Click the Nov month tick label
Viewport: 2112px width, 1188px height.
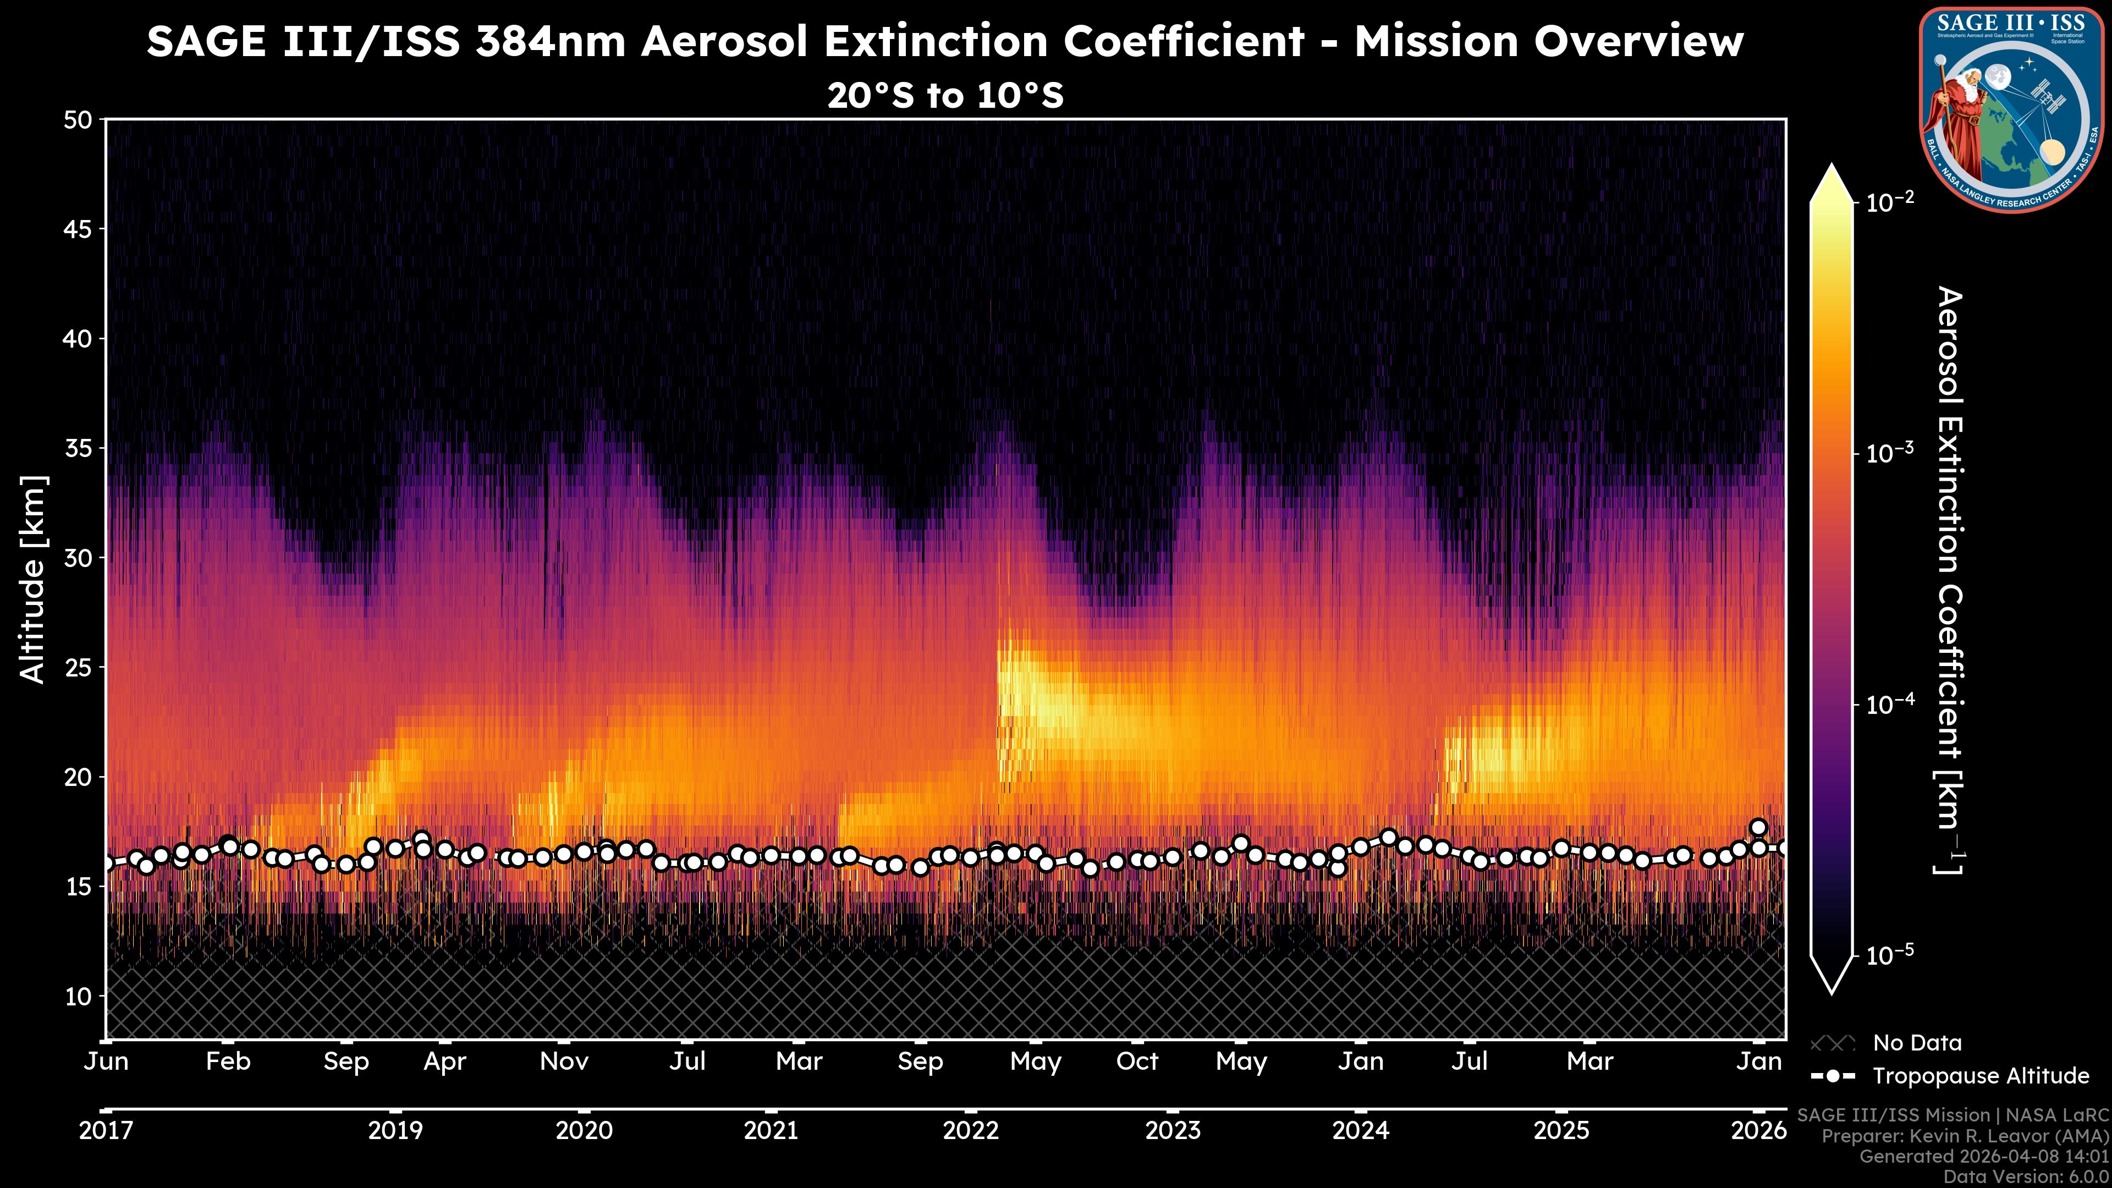click(564, 1061)
